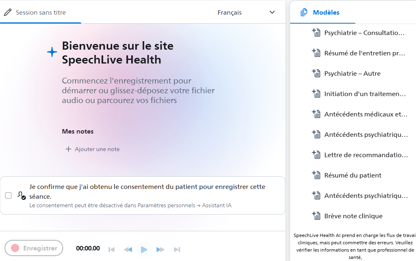Select 'Psychiatrie – Consultatio…' template

[364, 33]
